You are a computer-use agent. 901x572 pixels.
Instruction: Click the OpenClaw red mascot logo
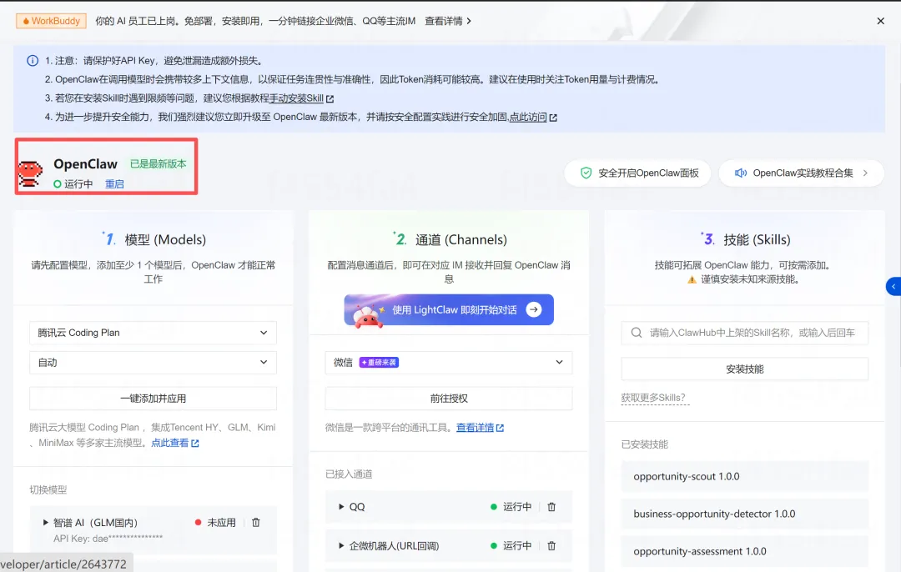click(x=30, y=173)
